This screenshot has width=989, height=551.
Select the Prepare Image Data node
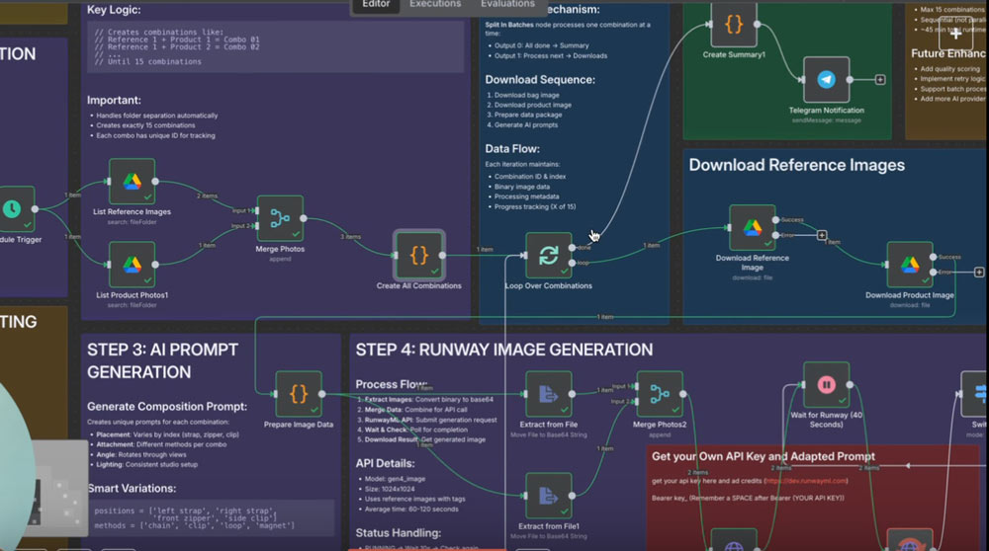click(298, 394)
